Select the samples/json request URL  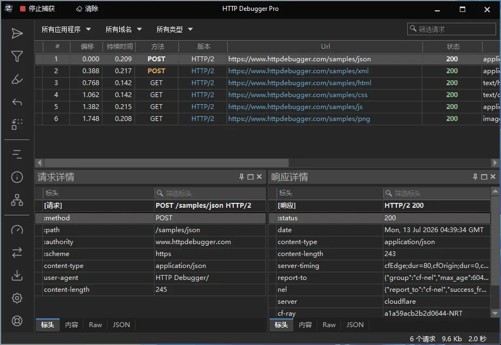299,59
